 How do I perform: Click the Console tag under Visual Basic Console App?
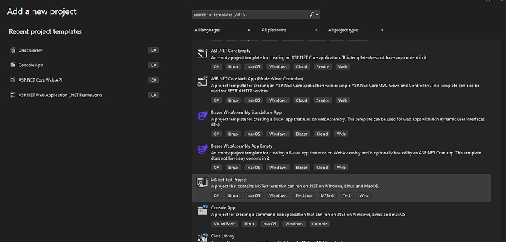click(x=320, y=223)
